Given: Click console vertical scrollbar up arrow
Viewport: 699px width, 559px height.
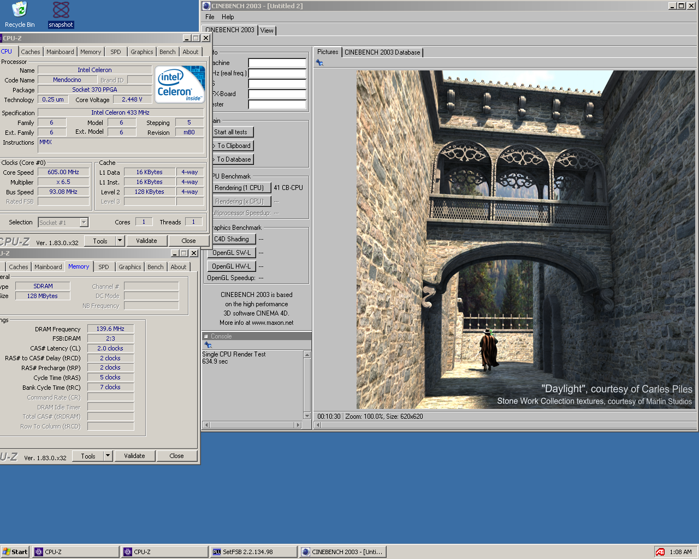Looking at the screenshot, I should click(x=307, y=355).
